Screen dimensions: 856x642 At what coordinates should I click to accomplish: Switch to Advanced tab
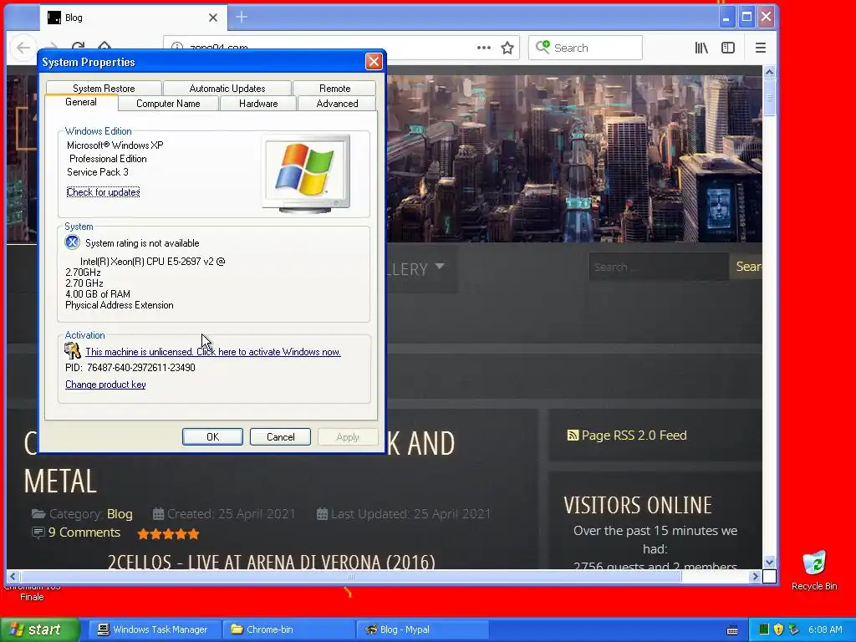coord(338,103)
